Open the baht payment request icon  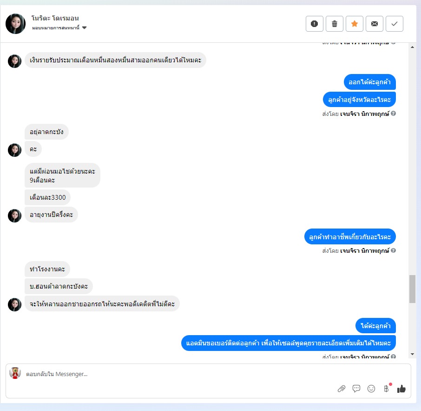point(386,388)
